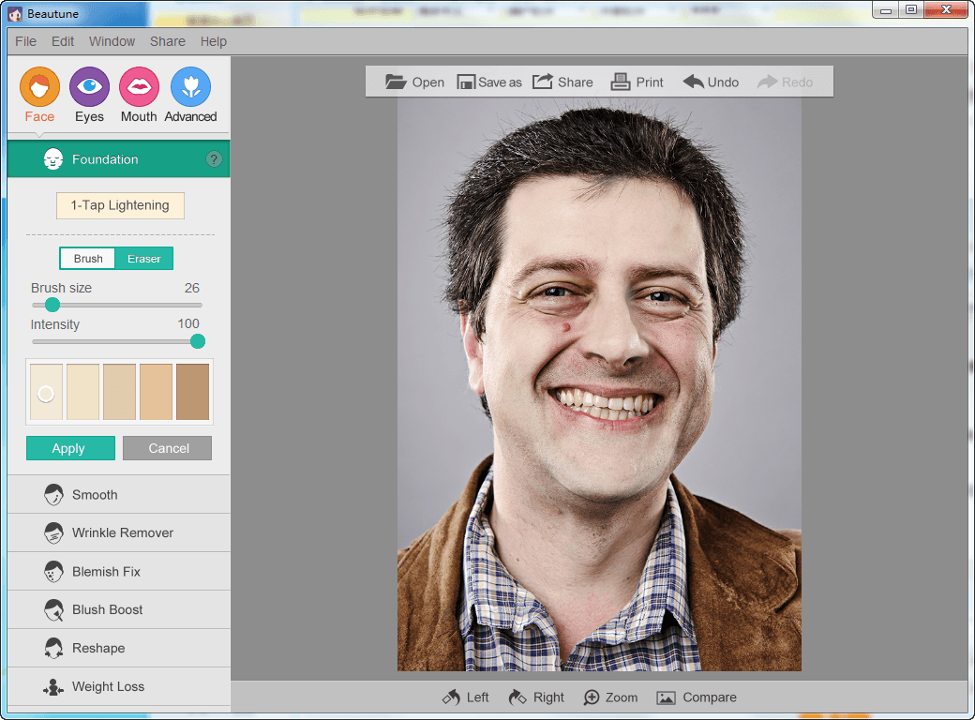This screenshot has height=720, width=975.
Task: Open the Window menu
Action: coord(112,41)
